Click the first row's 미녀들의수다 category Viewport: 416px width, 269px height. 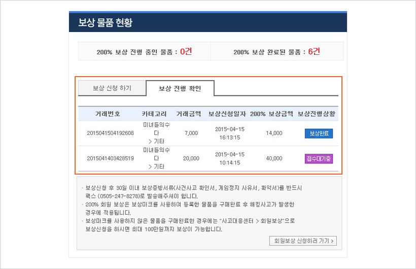pos(156,129)
